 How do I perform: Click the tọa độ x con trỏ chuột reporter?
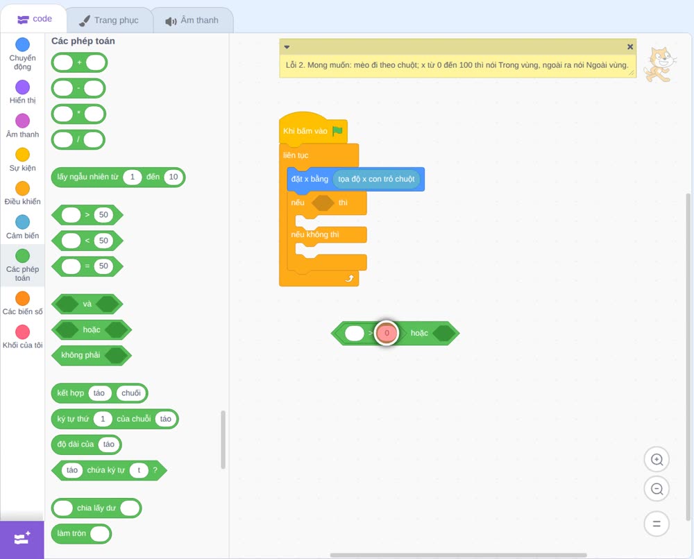[376, 179]
